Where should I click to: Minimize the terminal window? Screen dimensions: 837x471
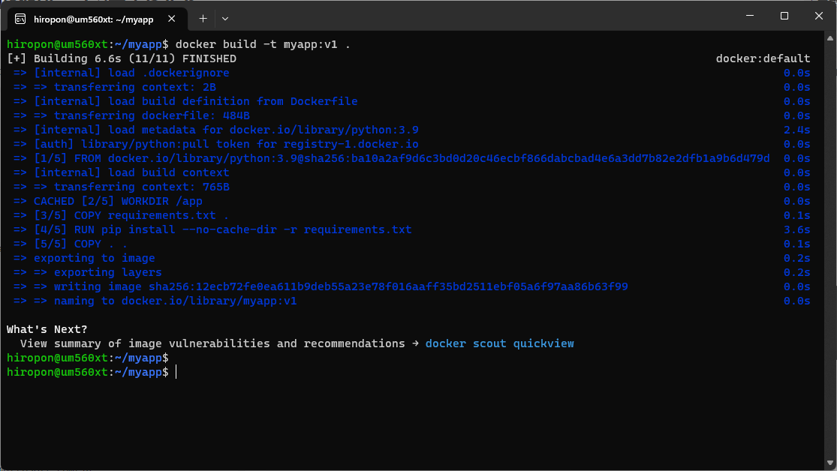pos(750,15)
